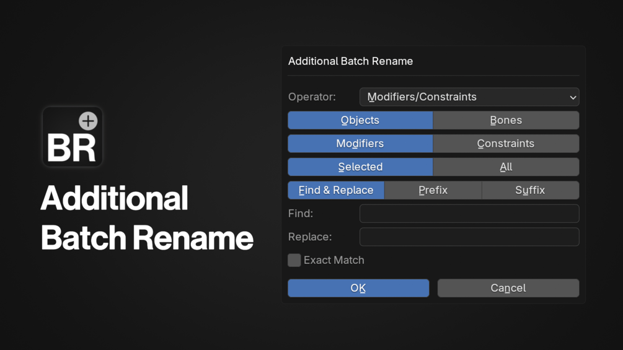This screenshot has height=350, width=623.
Task: Confirm with the OK button
Action: coord(358,288)
